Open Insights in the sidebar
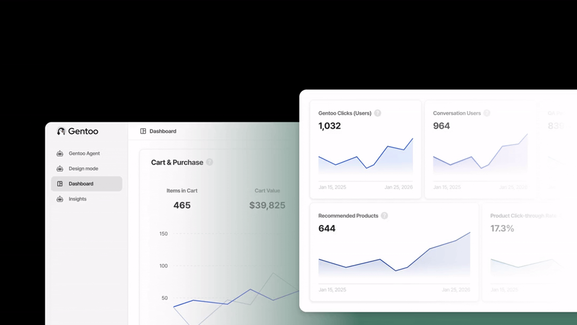 coord(87,199)
